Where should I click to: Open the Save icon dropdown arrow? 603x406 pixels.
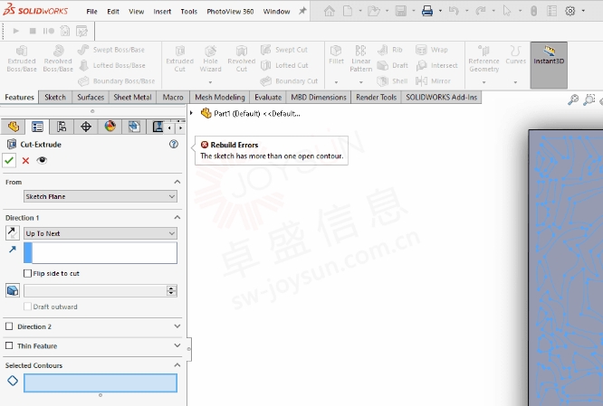pos(414,11)
